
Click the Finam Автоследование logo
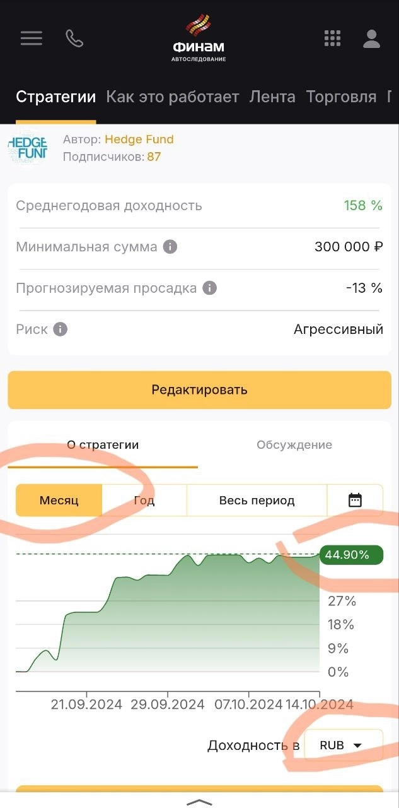click(199, 38)
